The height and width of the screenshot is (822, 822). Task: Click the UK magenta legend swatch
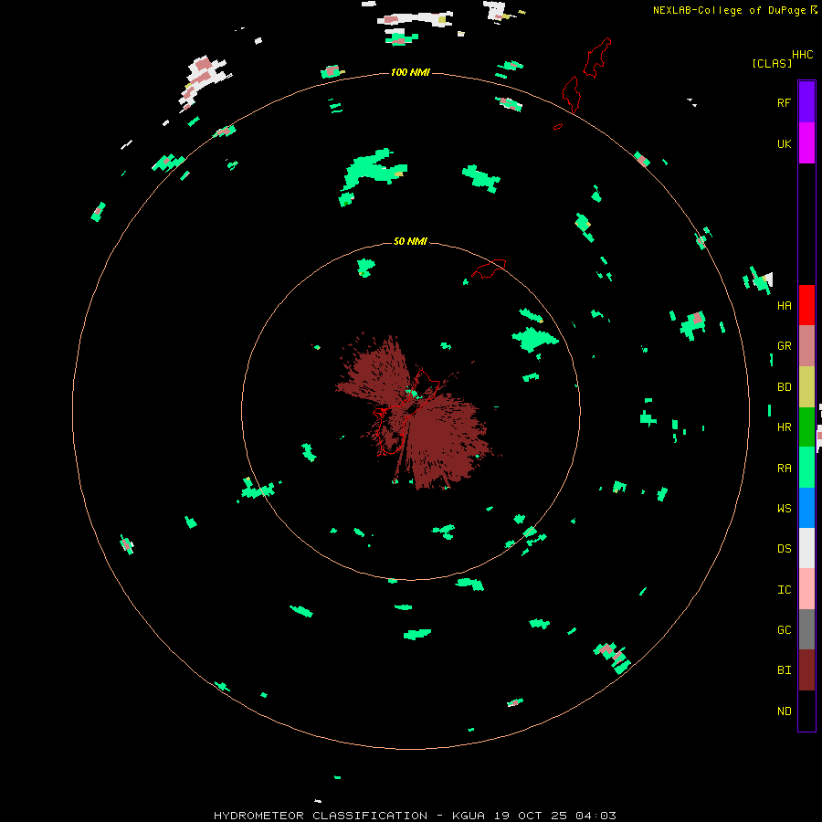tap(806, 143)
